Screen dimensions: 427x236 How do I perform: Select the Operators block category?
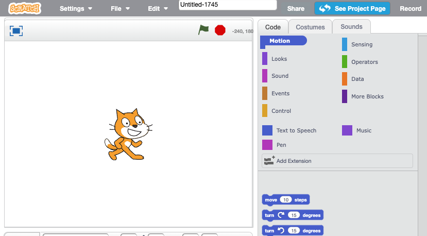pos(360,62)
